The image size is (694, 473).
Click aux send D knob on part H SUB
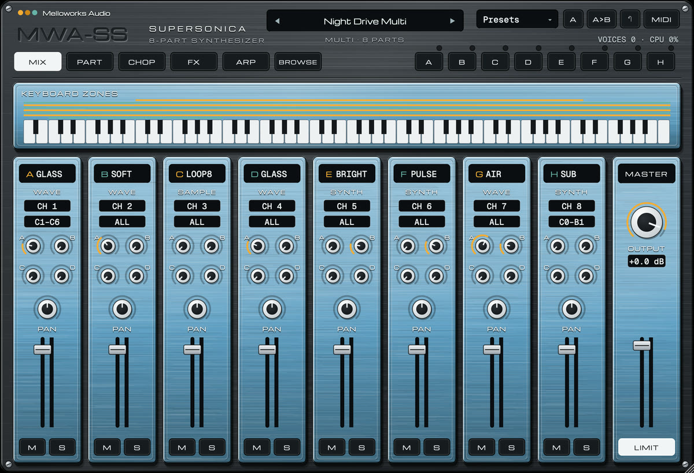click(586, 276)
